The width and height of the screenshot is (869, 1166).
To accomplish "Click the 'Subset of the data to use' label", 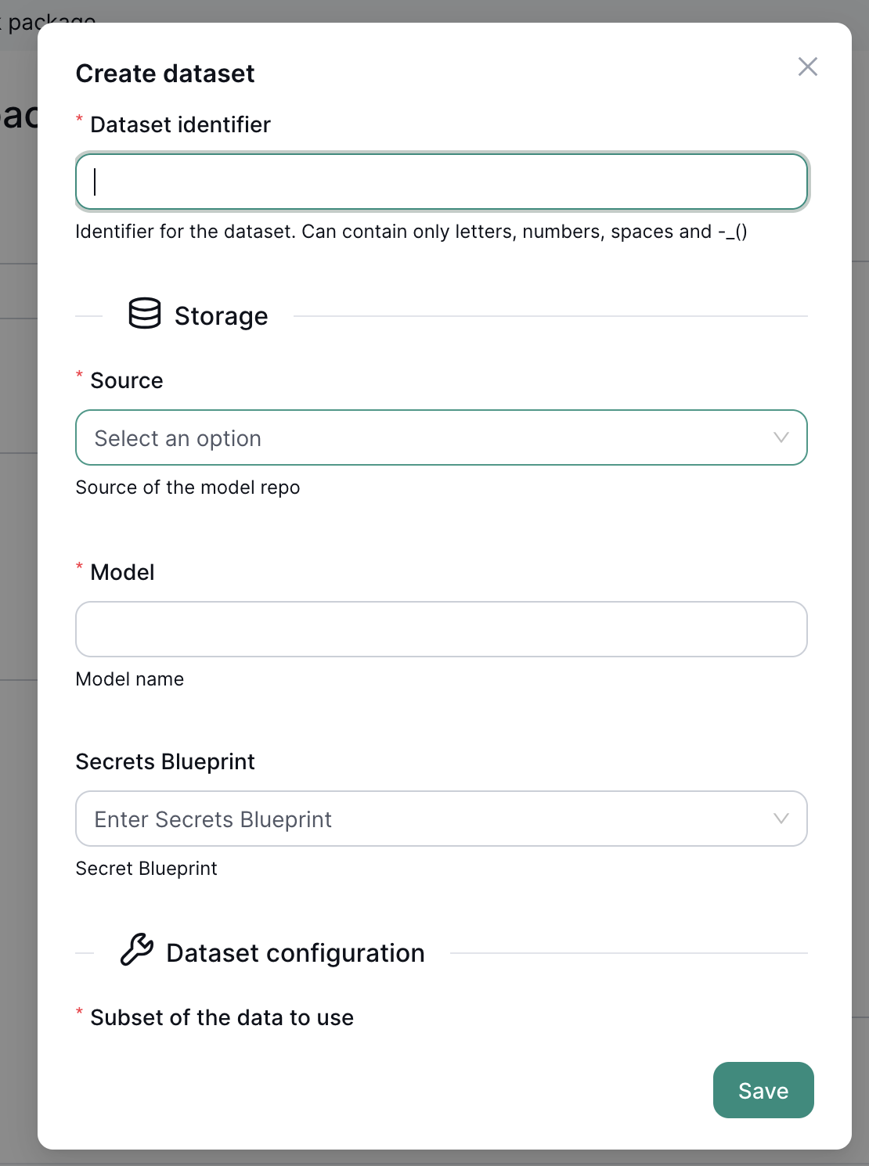I will click(222, 1017).
